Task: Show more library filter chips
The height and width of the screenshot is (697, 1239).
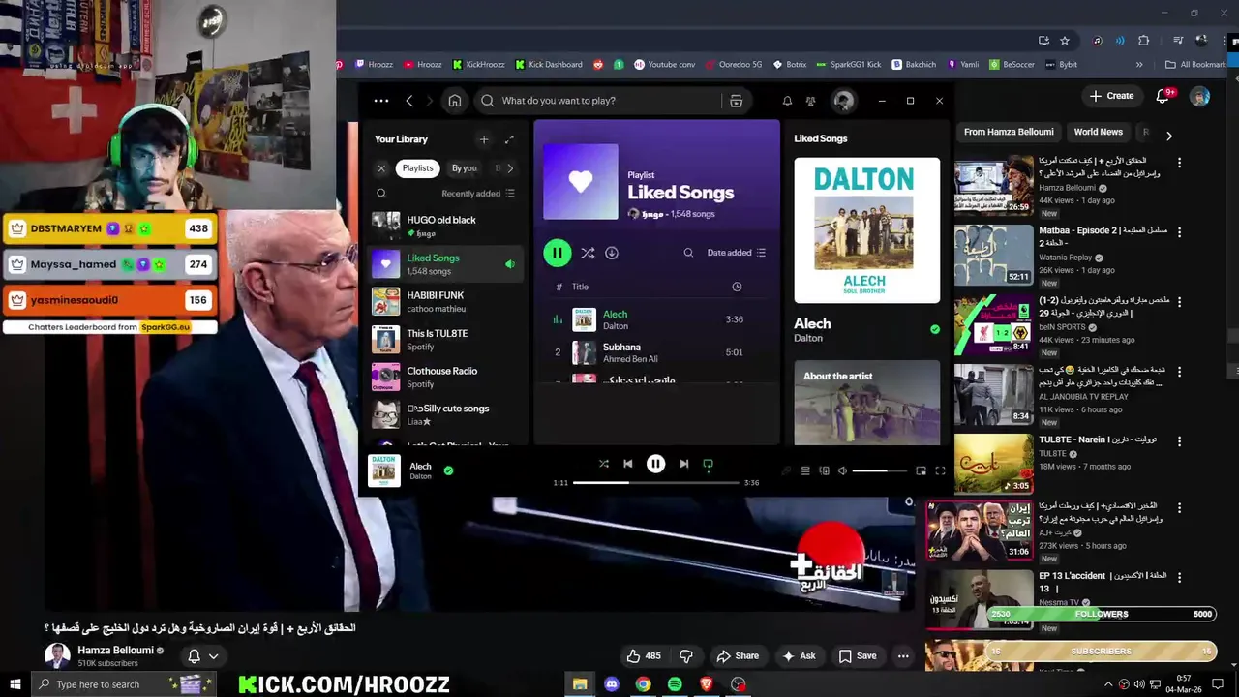Action: pyautogui.click(x=510, y=168)
